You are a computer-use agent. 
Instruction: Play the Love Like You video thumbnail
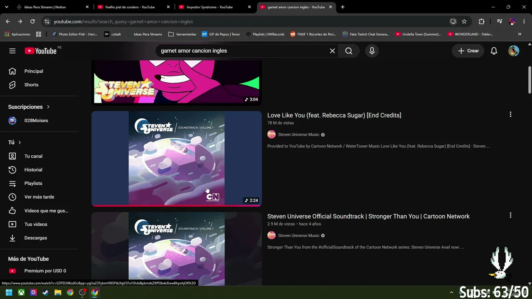(177, 158)
